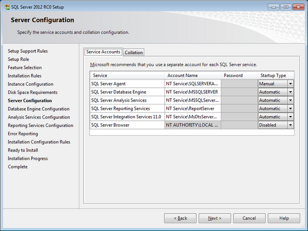Image resolution: width=308 pixels, height=231 pixels.
Task: Click the Service column header
Action: [x=127, y=76]
